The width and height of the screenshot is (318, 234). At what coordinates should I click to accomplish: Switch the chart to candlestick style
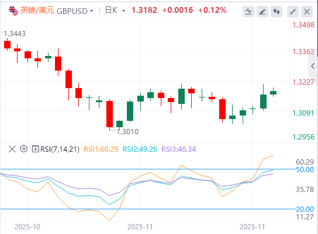pyautogui.click(x=276, y=12)
